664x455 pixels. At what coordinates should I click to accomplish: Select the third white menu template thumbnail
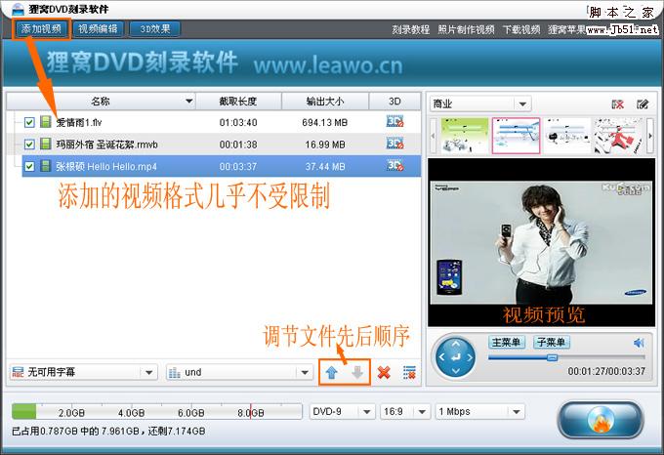tap(567, 136)
